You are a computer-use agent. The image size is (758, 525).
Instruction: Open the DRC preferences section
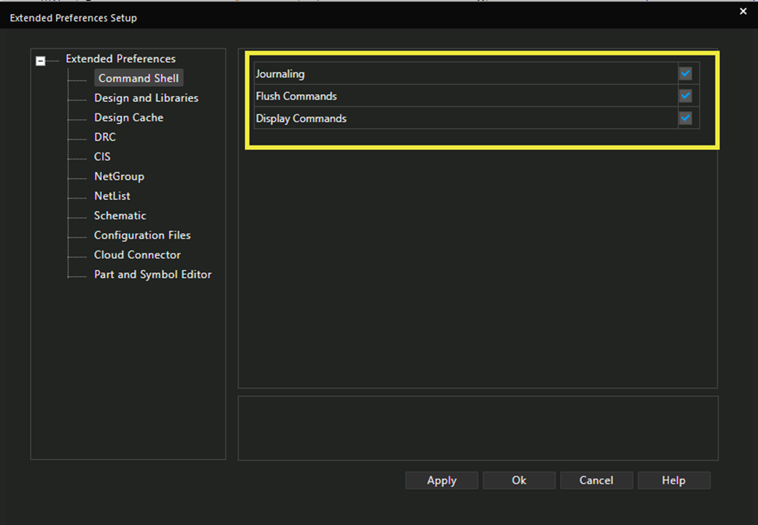(104, 137)
